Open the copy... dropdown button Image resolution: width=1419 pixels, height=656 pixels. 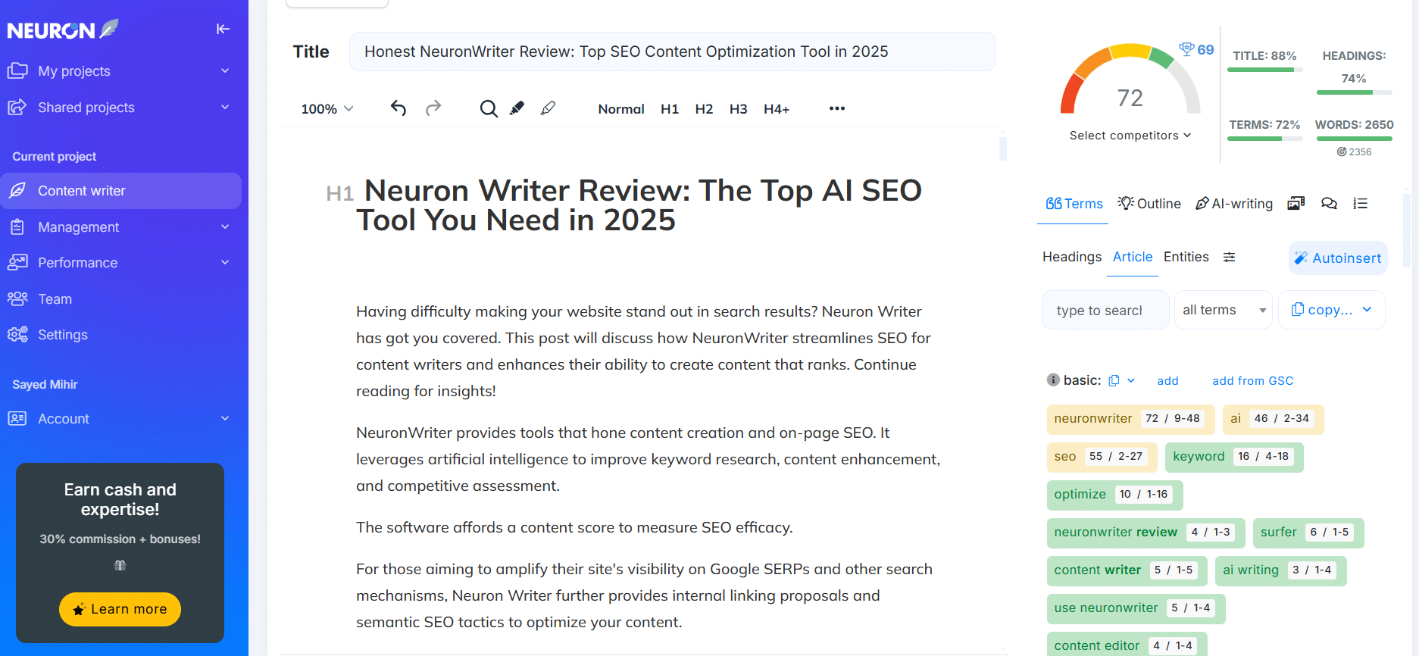point(1332,310)
